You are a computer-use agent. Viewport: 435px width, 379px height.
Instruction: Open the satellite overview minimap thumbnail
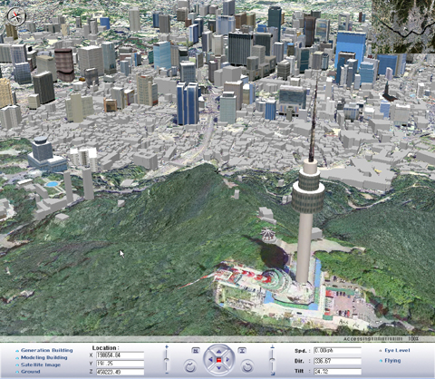[403, 26]
